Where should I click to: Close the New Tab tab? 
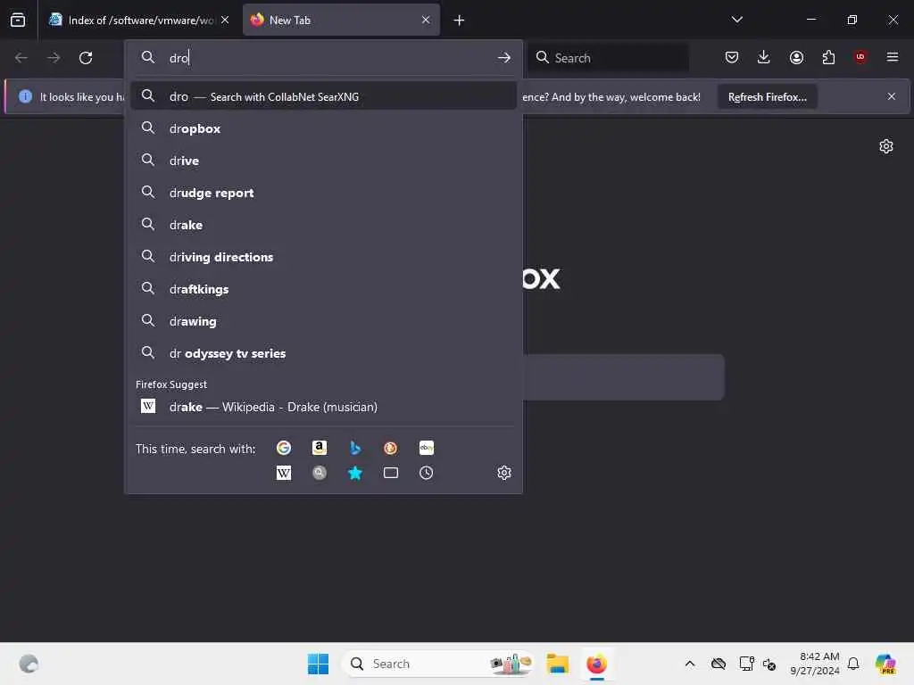[426, 20]
